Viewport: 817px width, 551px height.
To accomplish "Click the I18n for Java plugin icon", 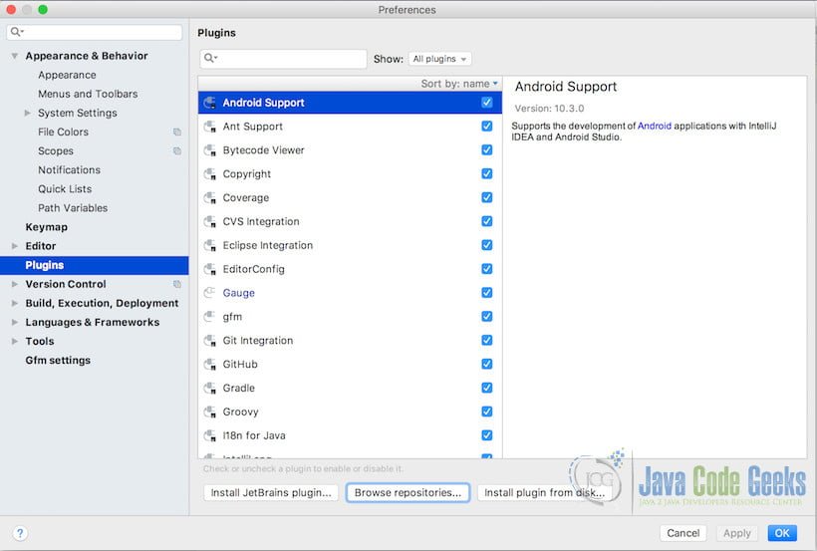I will tap(210, 435).
